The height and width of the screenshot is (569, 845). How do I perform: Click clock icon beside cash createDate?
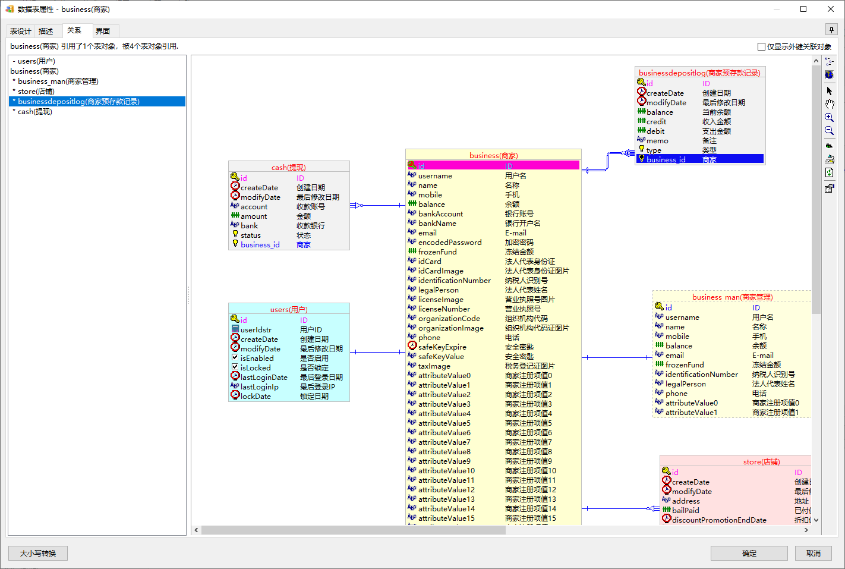235,186
